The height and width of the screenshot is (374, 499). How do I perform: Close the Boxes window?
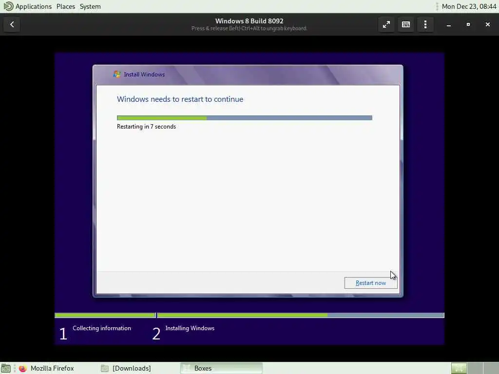(x=487, y=24)
